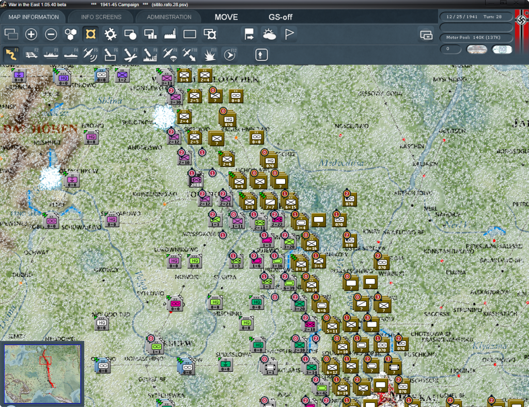Click the Motor Pool 140K readout
Viewport: 529px width, 407px height.
pyautogui.click(x=476, y=37)
